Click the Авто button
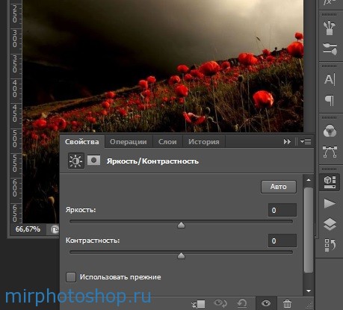This screenshot has width=343, height=310. coord(279,187)
